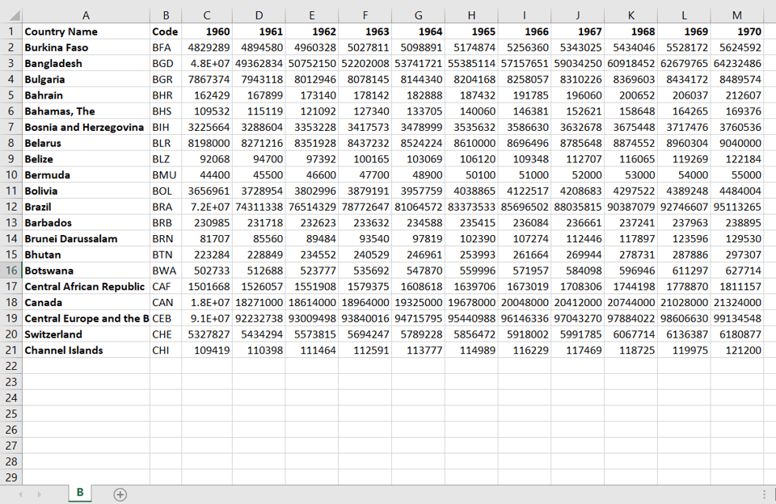Click Burkina Faso 1970 value 5624592
The height and width of the screenshot is (504, 776).
737,48
